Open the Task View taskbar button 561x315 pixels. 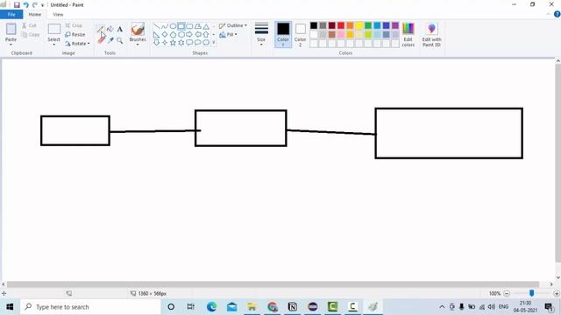[191, 307]
